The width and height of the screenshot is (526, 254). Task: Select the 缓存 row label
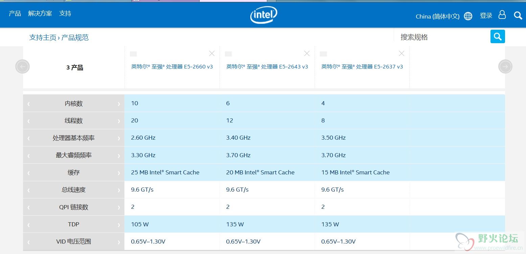(x=74, y=173)
